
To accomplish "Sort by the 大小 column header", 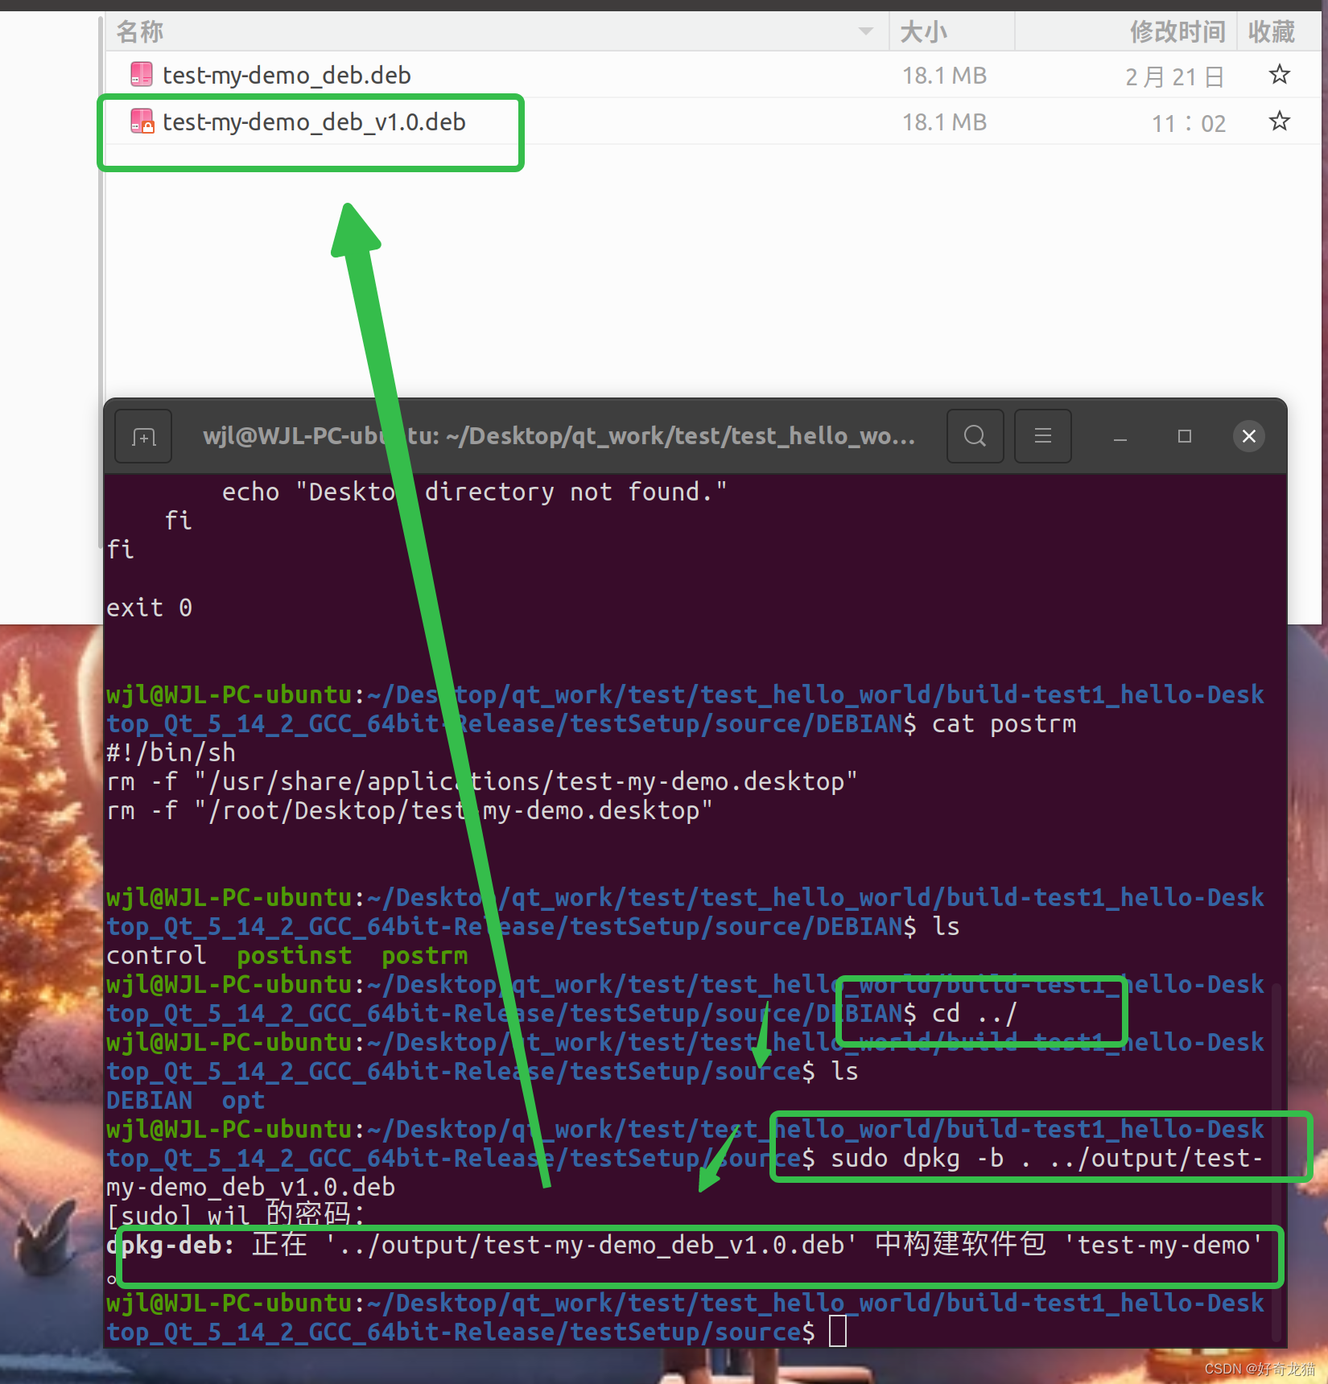I will coord(951,31).
